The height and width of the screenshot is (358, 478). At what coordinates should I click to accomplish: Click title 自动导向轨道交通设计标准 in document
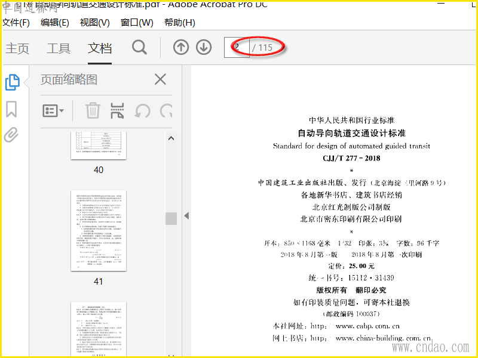pos(351,133)
